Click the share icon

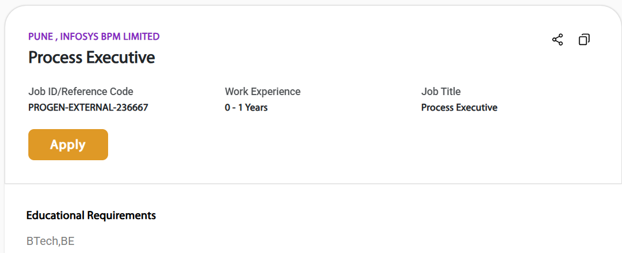[x=557, y=40]
